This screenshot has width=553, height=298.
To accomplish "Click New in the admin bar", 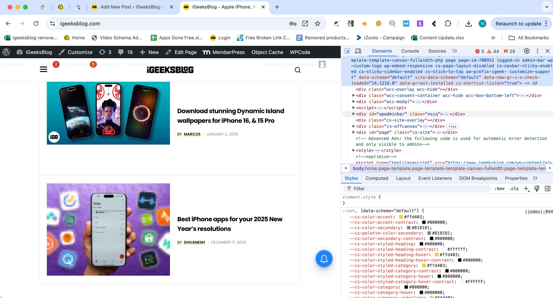I will [149, 52].
